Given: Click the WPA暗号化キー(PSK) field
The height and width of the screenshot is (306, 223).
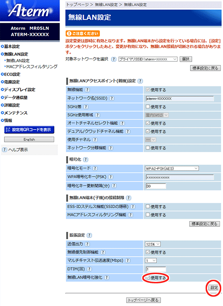Looking at the screenshot, I should 180,177.
